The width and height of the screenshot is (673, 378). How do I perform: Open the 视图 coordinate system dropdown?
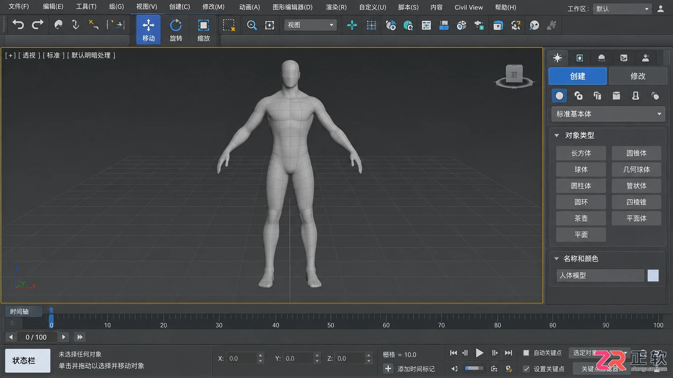(x=310, y=25)
